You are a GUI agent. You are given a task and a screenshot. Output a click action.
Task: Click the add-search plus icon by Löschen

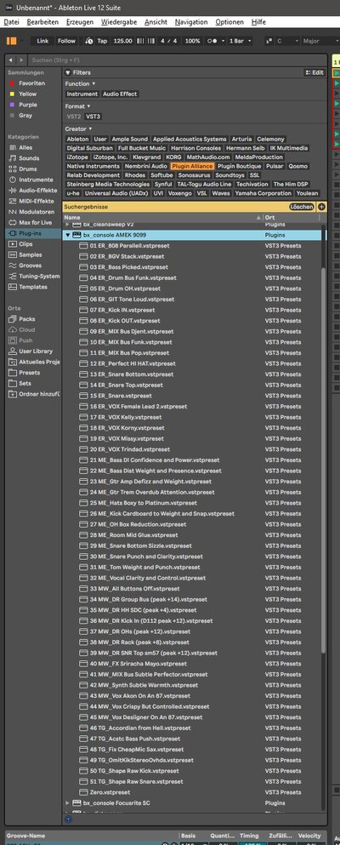pos(321,207)
